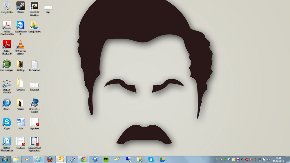Viewport: 290px width, 163px height.
Task: Open Druva inSync desktop shortcut
Action: click(7, 66)
